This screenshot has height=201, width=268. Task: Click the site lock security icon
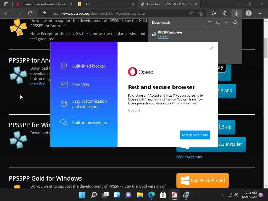(x=44, y=13)
